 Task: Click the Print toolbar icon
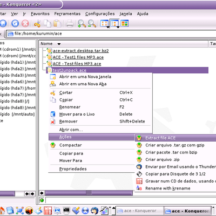tap(70, 24)
